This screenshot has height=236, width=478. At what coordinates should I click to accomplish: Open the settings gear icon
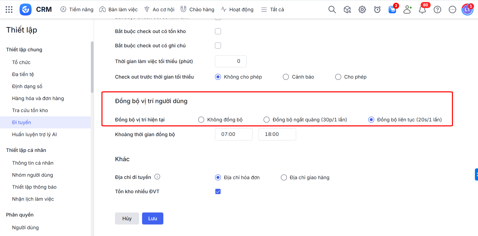click(x=362, y=10)
